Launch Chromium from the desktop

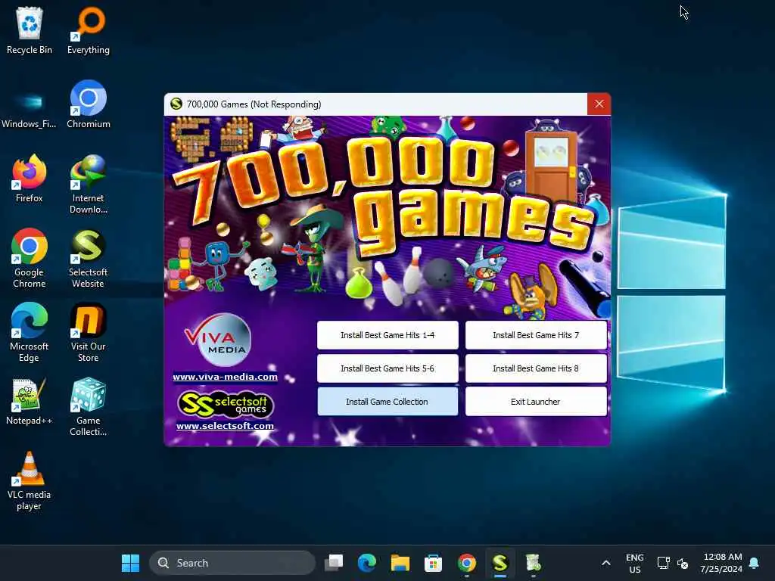[x=89, y=104]
